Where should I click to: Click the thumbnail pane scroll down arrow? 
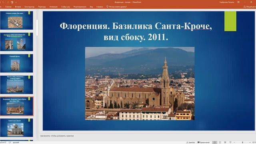pyautogui.click(x=37, y=140)
